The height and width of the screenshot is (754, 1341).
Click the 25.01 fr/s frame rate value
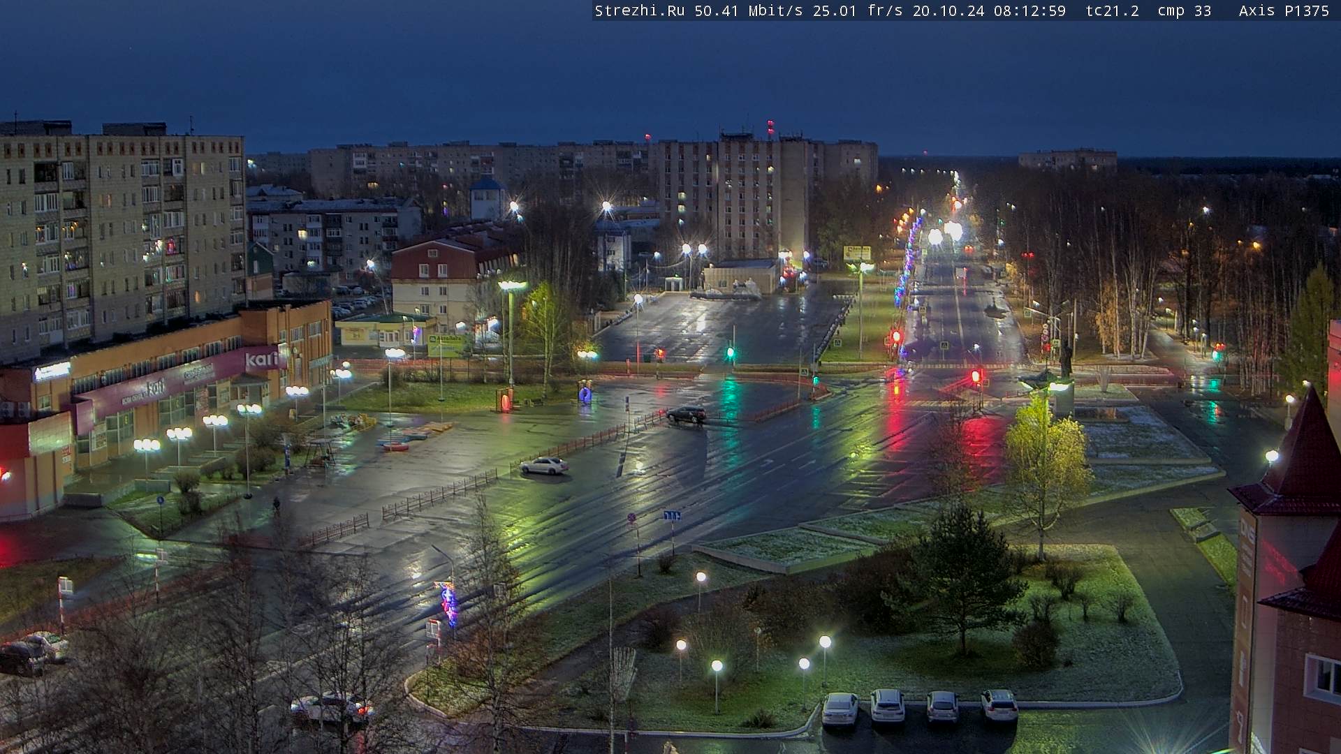[858, 11]
